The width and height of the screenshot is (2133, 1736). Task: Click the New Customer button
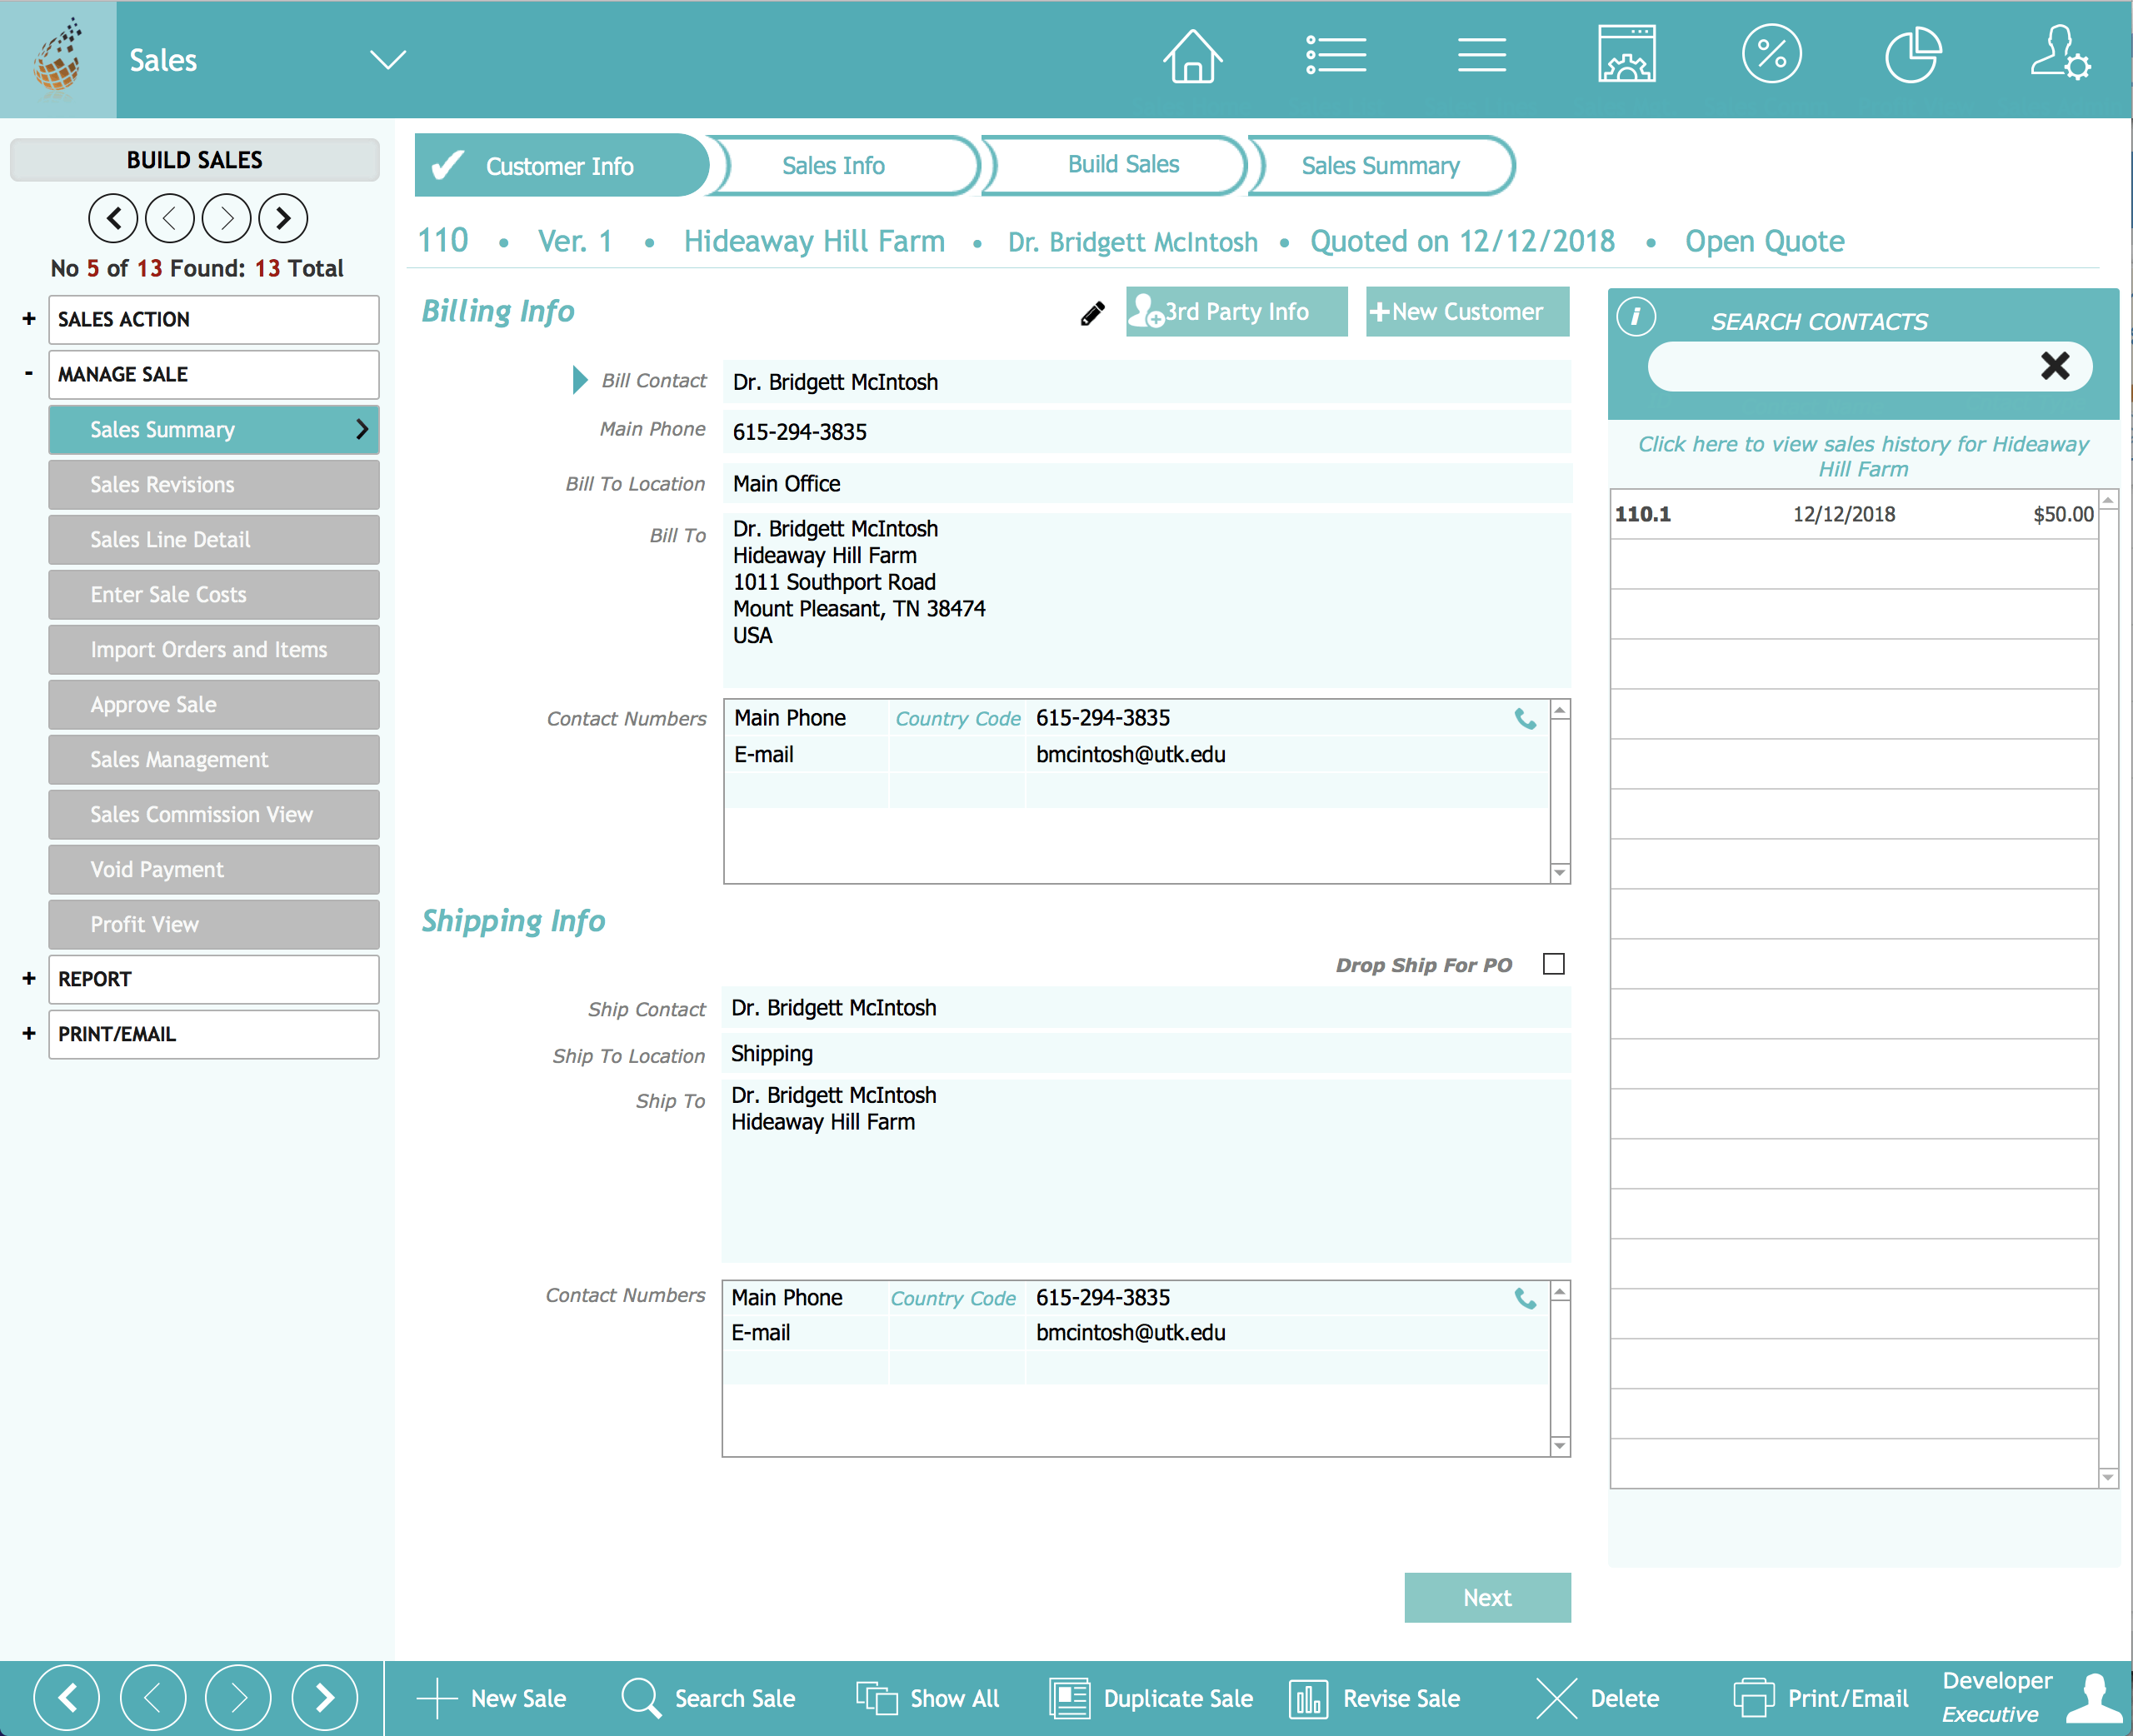pyautogui.click(x=1467, y=312)
